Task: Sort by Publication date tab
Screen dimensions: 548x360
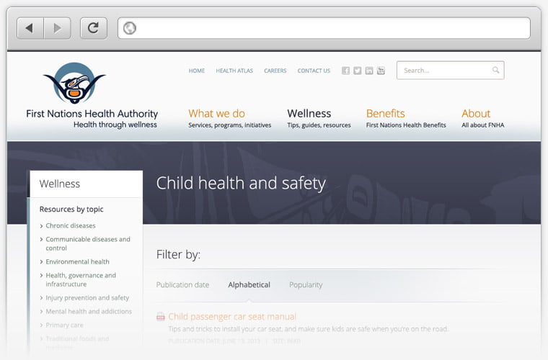Action: [x=182, y=284]
